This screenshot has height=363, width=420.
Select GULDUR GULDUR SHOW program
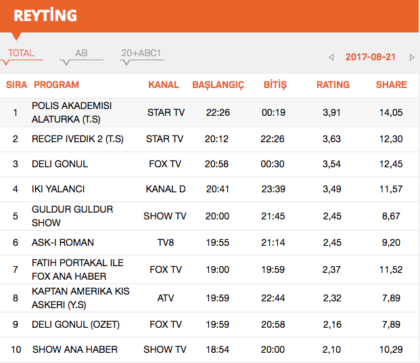coord(72,216)
